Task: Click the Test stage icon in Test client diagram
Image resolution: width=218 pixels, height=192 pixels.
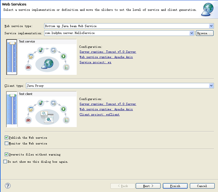Action: [66, 120]
